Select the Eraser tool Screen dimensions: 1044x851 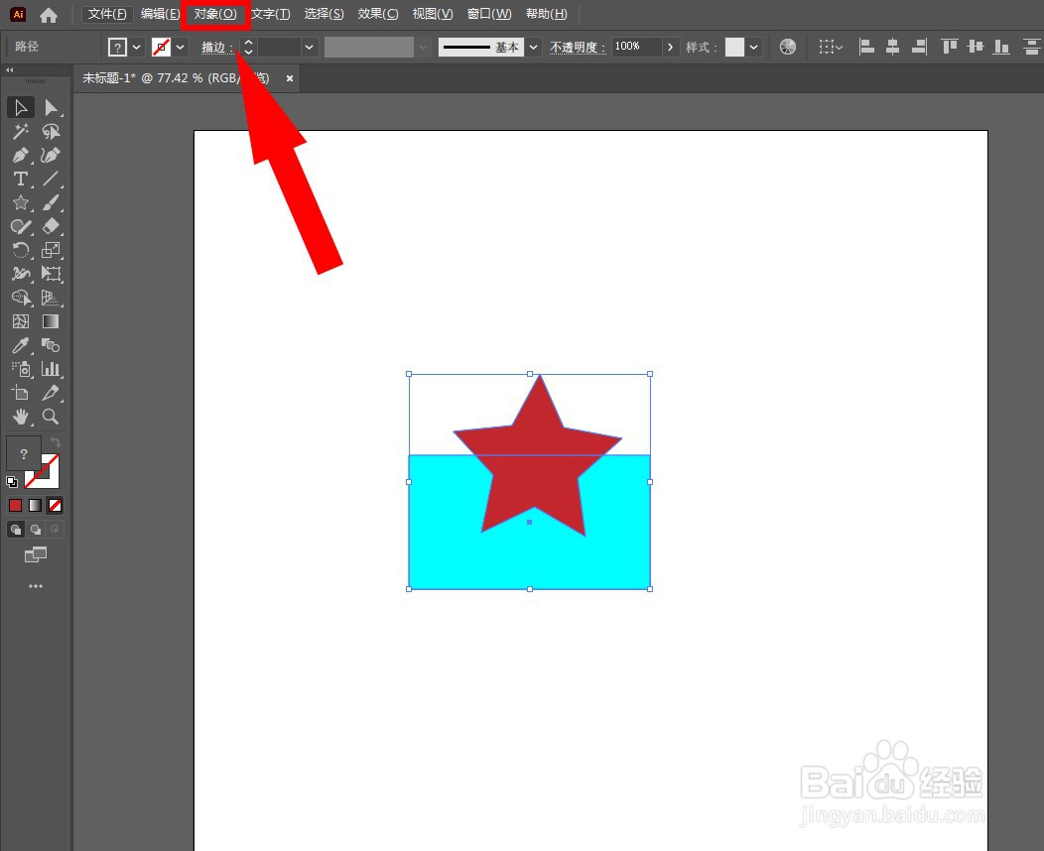click(x=51, y=227)
